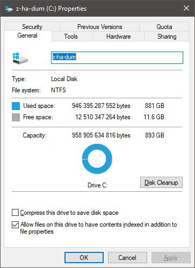Viewport: 195px width, 268px height.
Task: Click the Free space: label
Action: [38, 117]
